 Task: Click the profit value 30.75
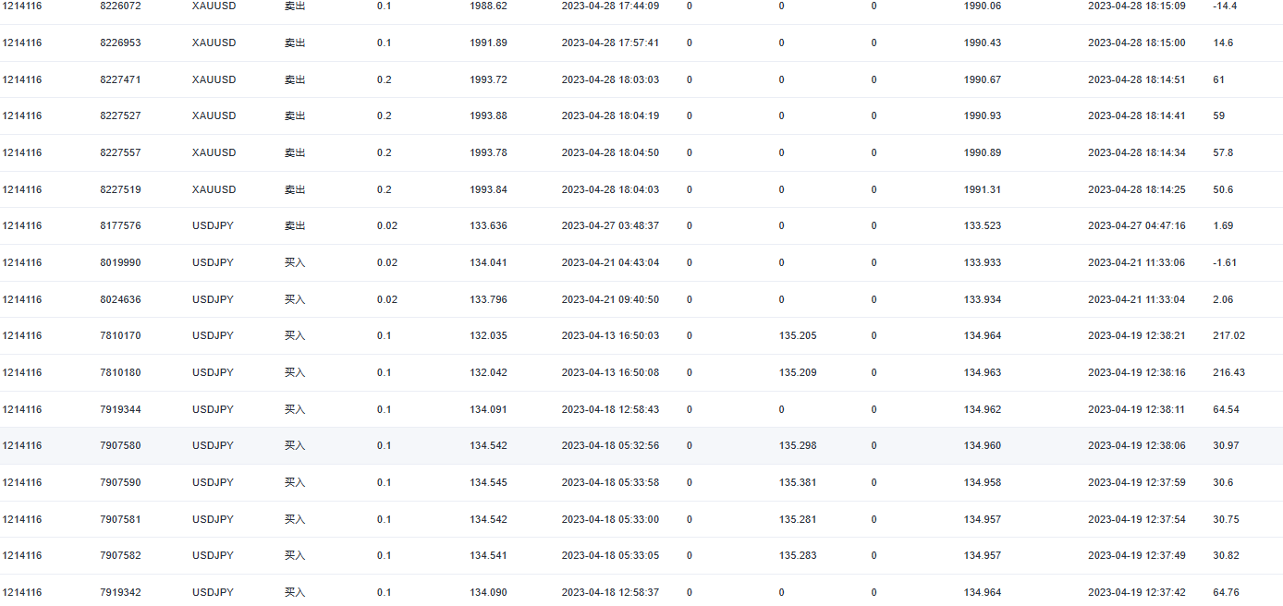tap(1226, 519)
